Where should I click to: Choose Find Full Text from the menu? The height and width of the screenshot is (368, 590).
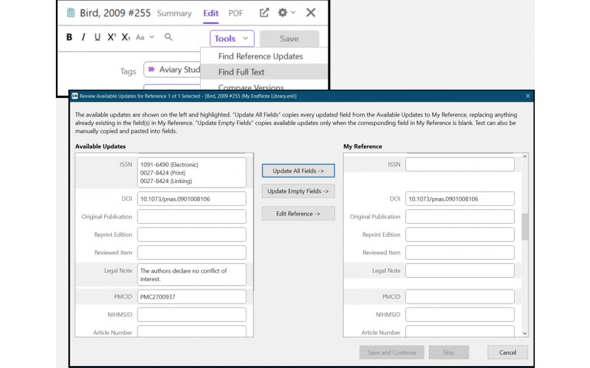pyautogui.click(x=242, y=71)
